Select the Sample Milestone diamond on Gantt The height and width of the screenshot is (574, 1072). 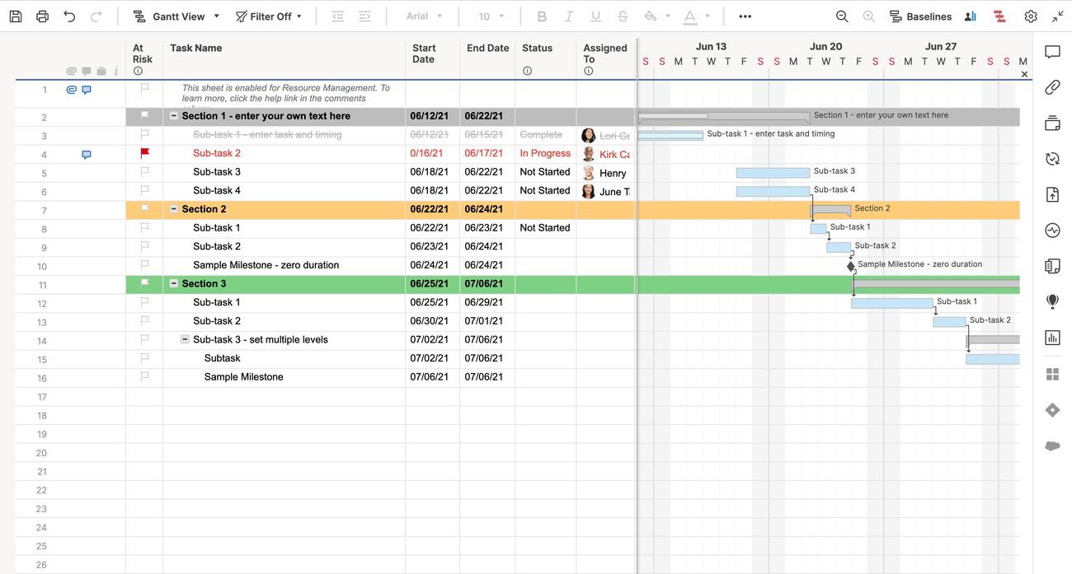[x=851, y=266]
